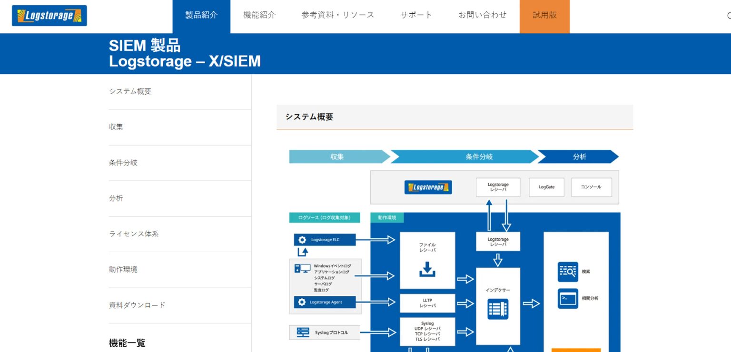This screenshot has width=731, height=352.
Task: Click the Logstorage ELC gear icon
Action: tap(301, 239)
